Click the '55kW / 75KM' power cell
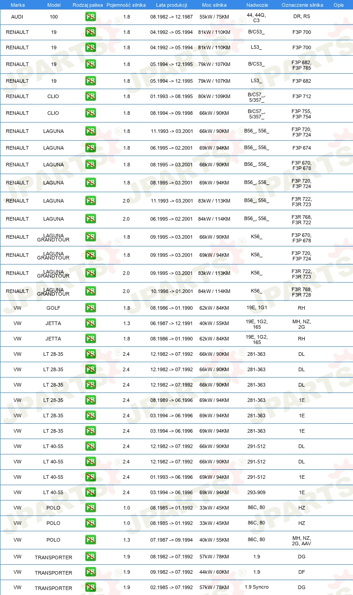The width and height of the screenshot is (353, 595). [214, 16]
